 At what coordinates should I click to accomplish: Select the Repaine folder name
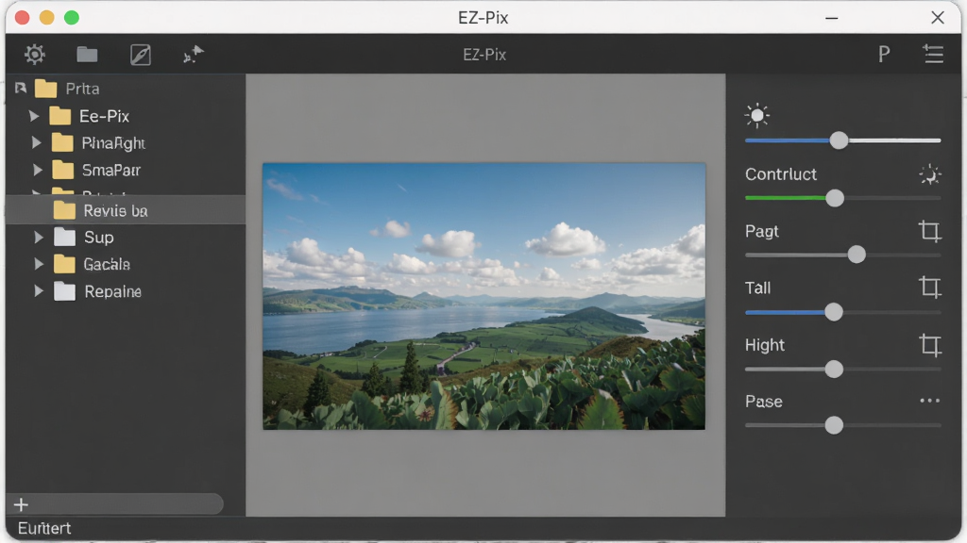click(113, 291)
